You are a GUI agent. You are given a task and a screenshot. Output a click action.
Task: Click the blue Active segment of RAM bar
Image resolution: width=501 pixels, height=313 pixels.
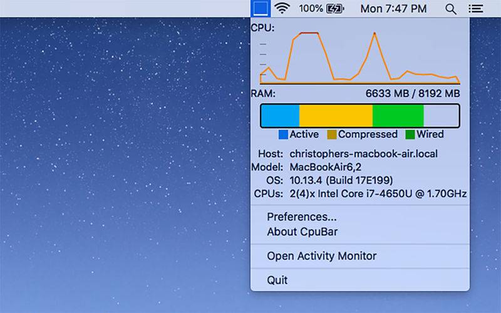click(280, 116)
